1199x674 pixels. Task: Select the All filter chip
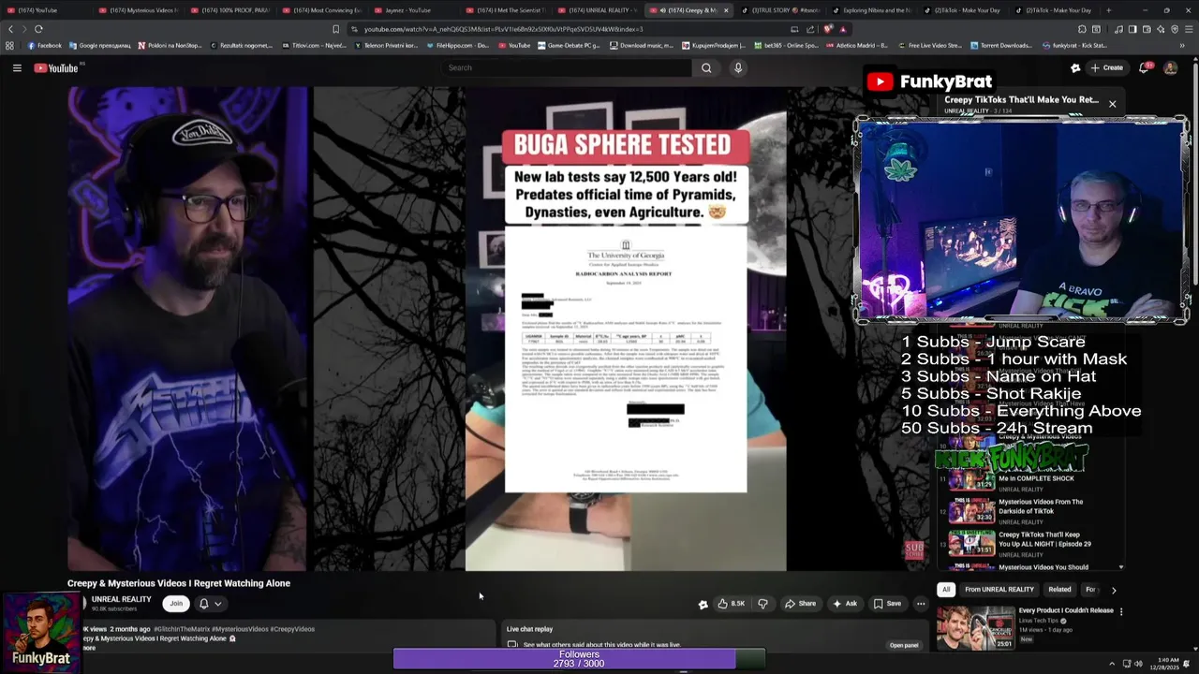pyautogui.click(x=946, y=590)
